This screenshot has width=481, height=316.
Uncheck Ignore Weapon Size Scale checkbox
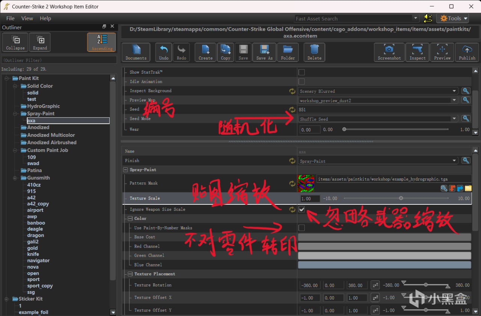pyautogui.click(x=301, y=209)
